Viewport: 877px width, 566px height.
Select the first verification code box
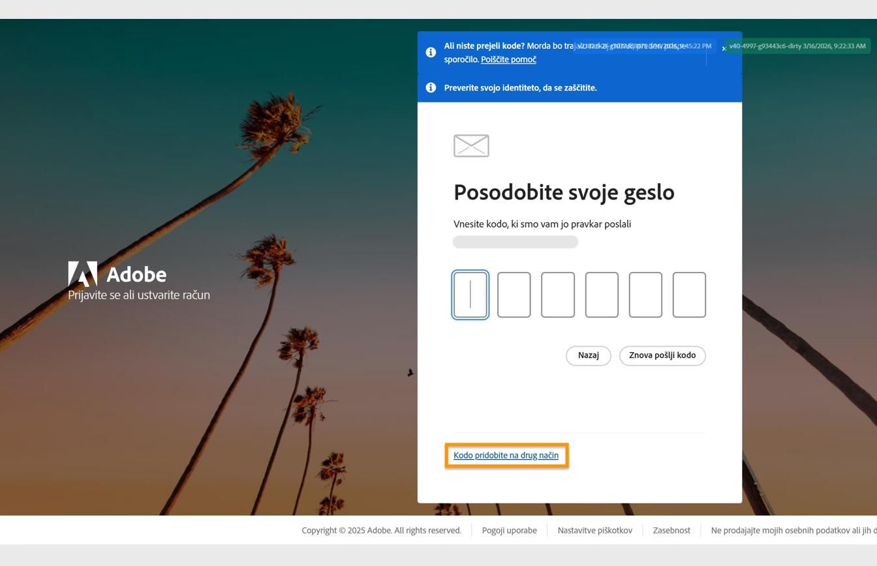pos(470,294)
